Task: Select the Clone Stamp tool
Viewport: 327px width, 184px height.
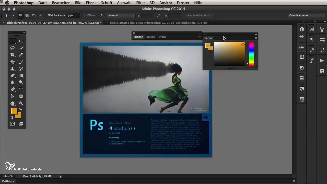Action: pos(12,69)
